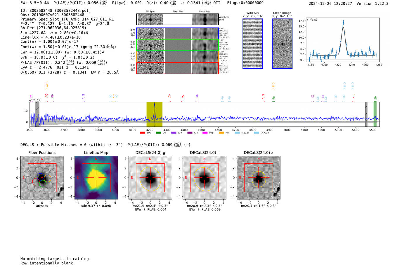Click the yellow highlighted emission line region
Screen dimensions: 409x279
[x=154, y=114]
